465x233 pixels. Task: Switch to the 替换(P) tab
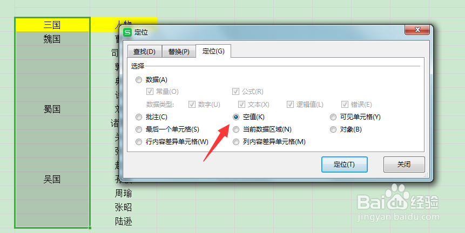pyautogui.click(x=179, y=52)
